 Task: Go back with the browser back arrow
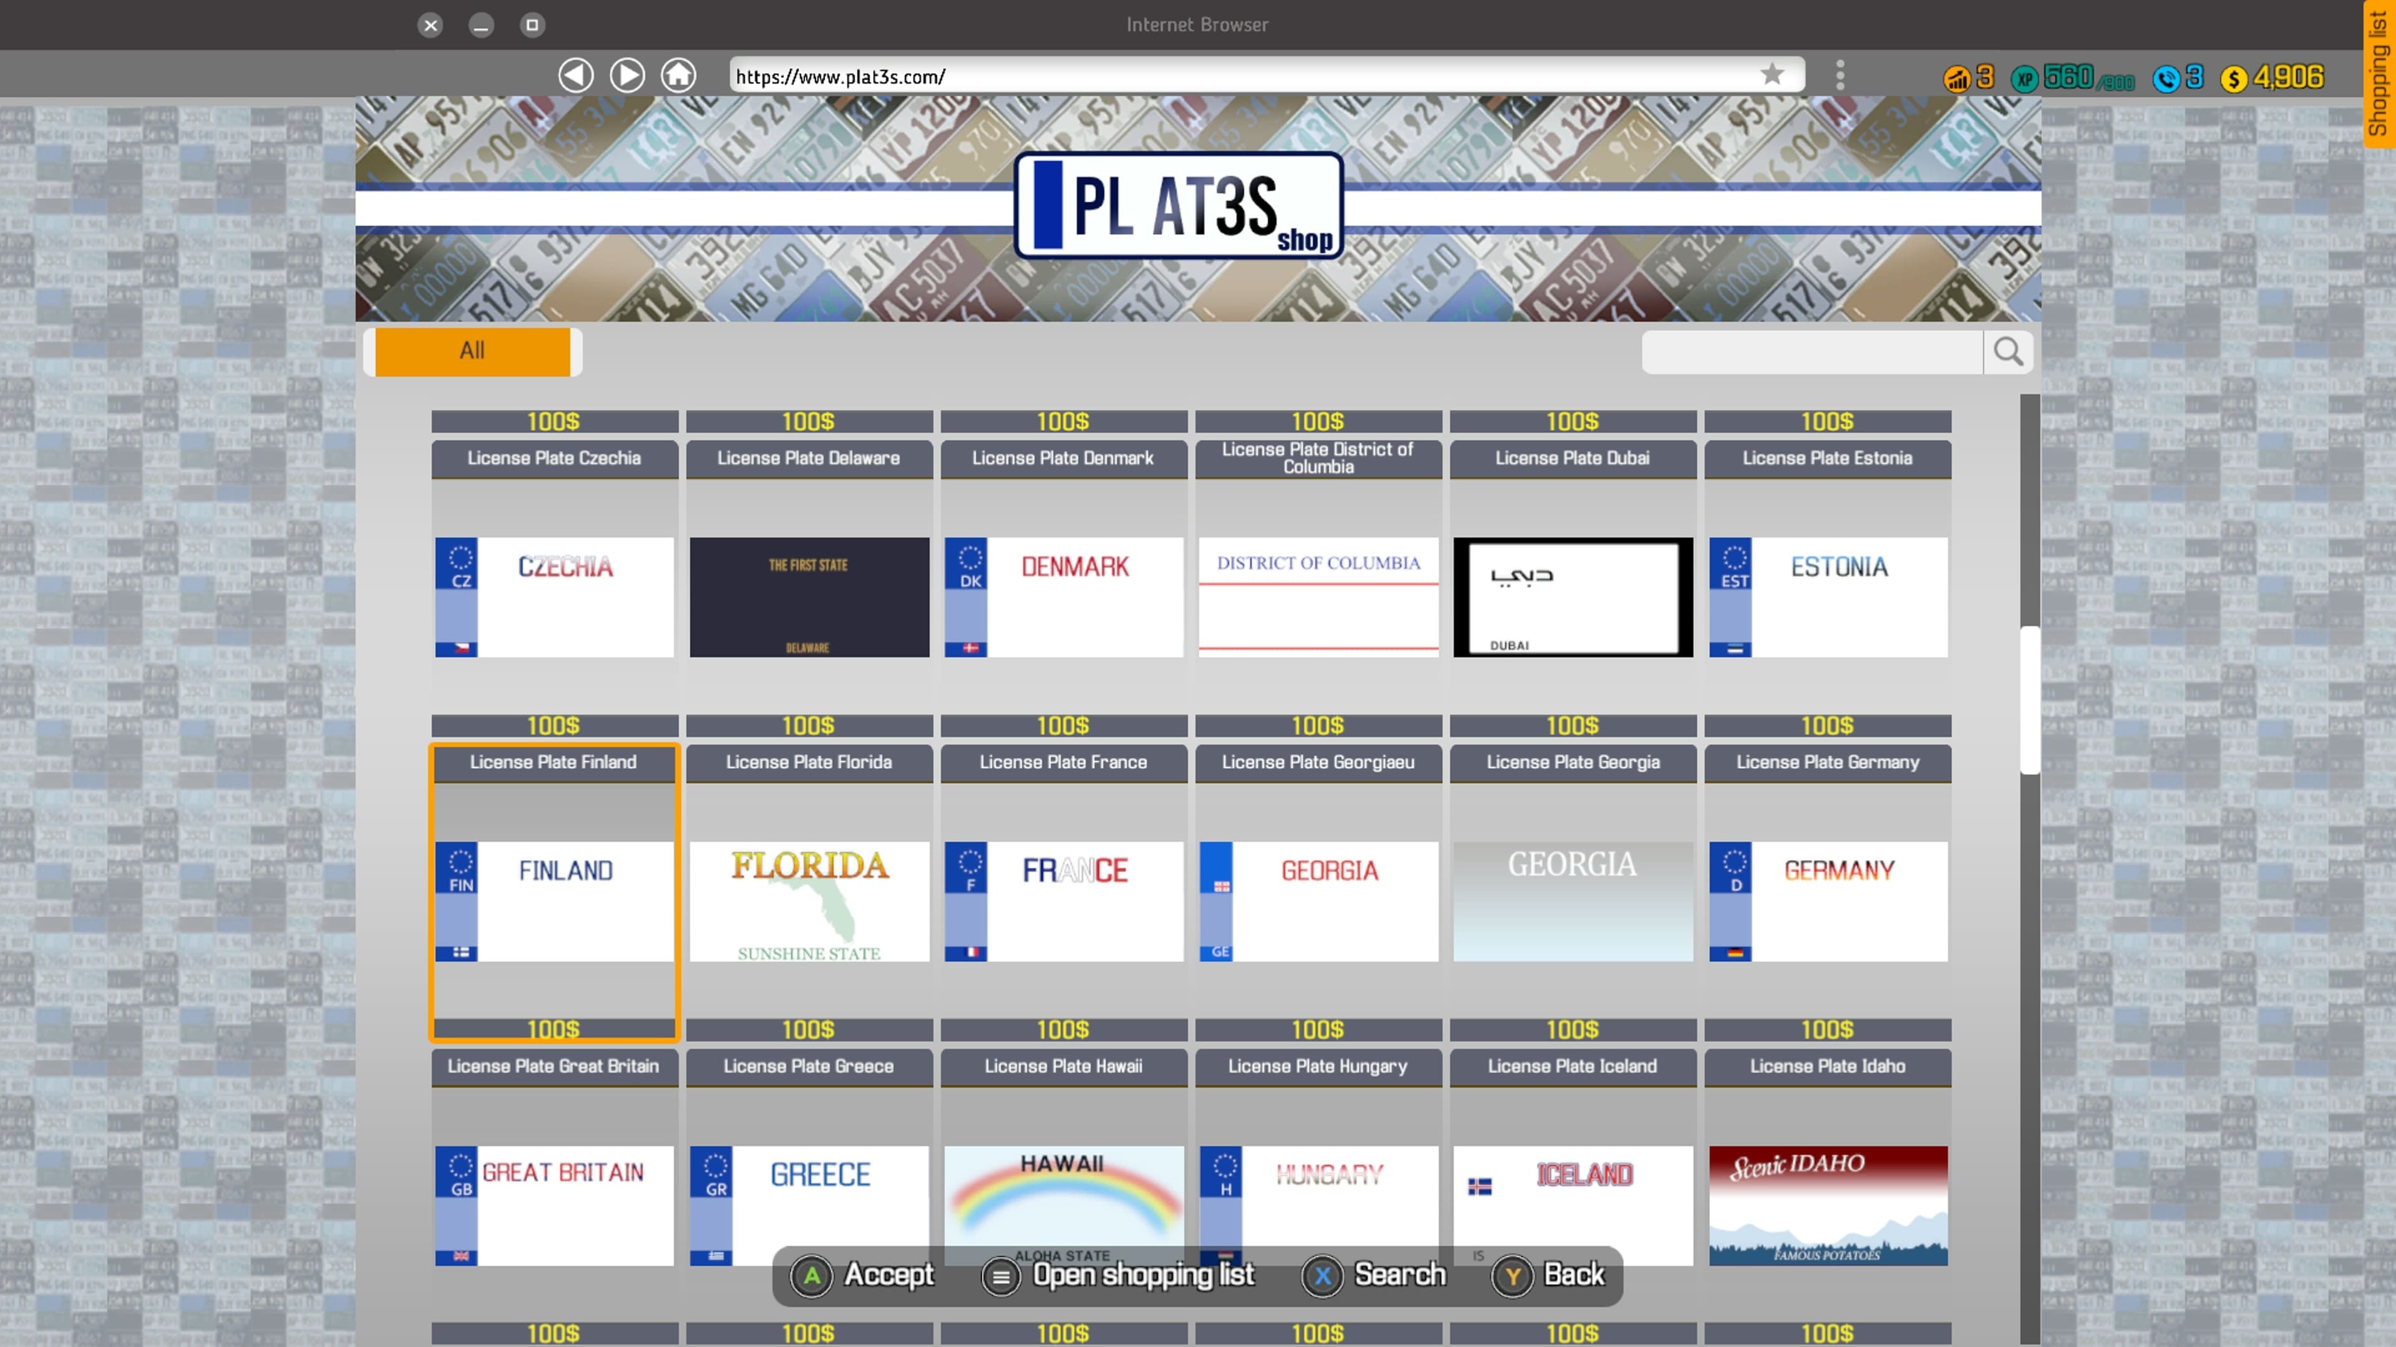click(576, 75)
